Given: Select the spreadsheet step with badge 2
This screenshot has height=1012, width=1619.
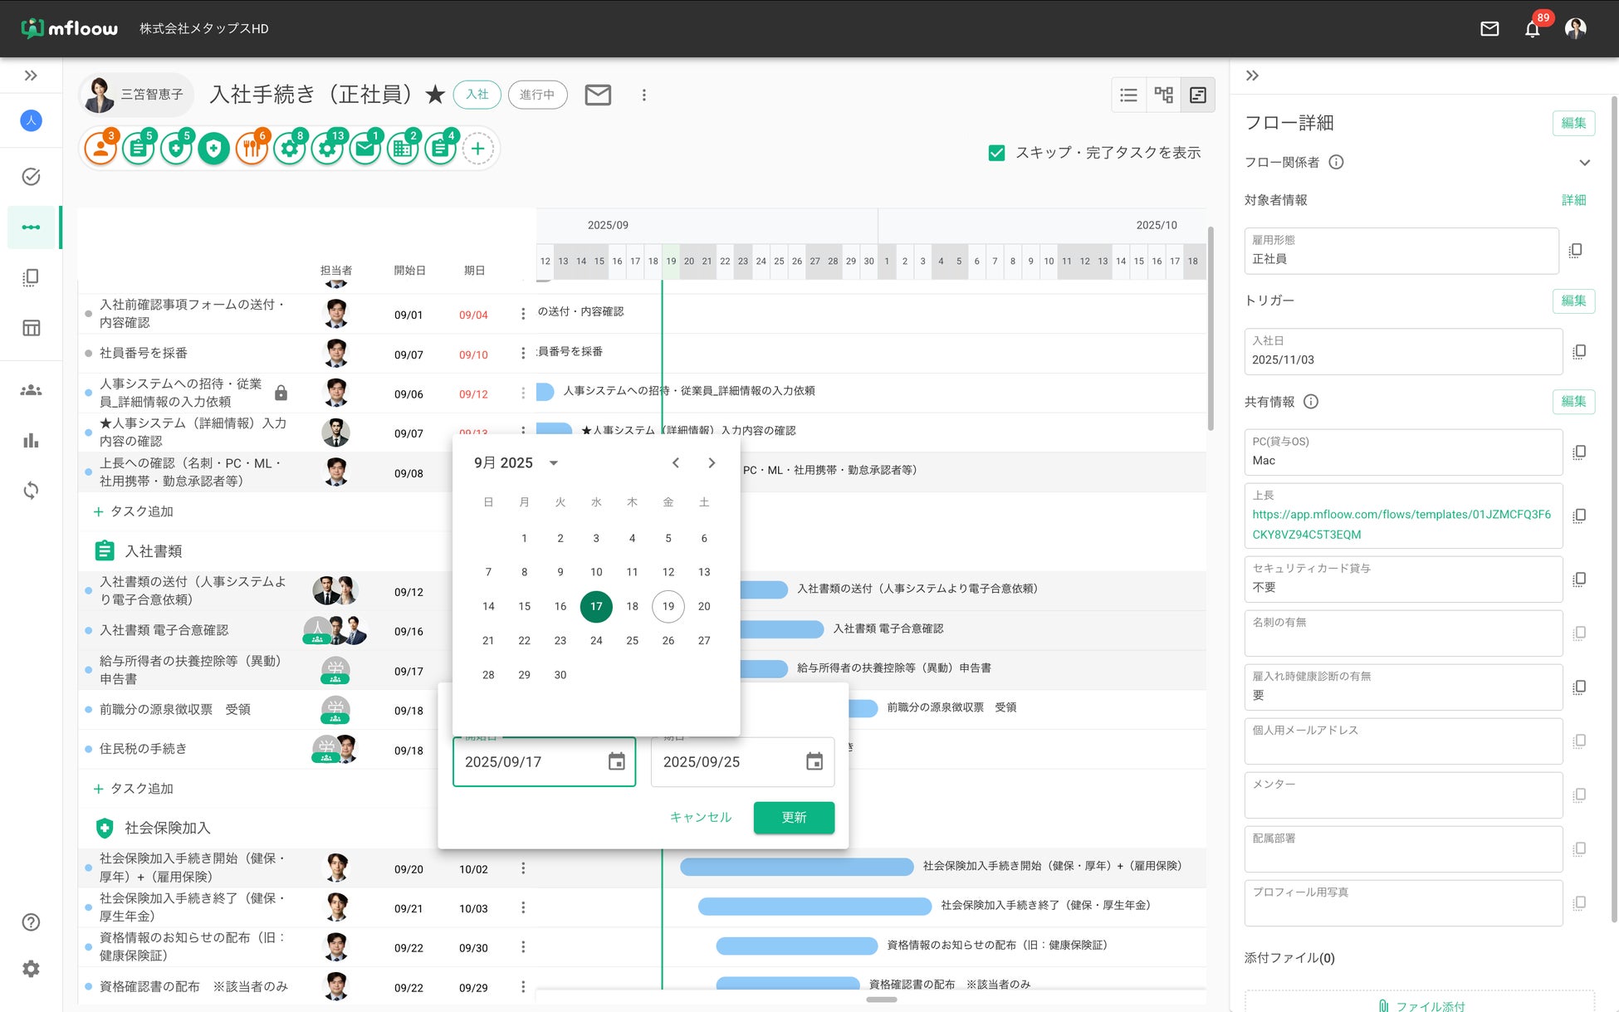Looking at the screenshot, I should [403, 149].
